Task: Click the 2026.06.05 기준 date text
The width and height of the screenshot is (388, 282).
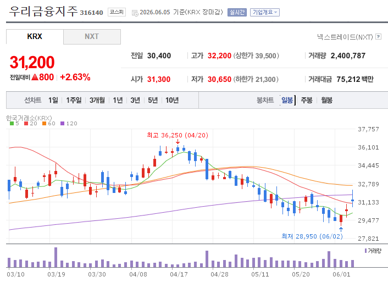Action: 181,12
